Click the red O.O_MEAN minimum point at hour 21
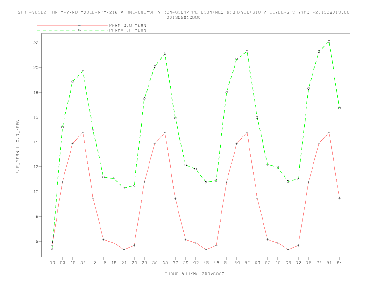 [x=124, y=250]
